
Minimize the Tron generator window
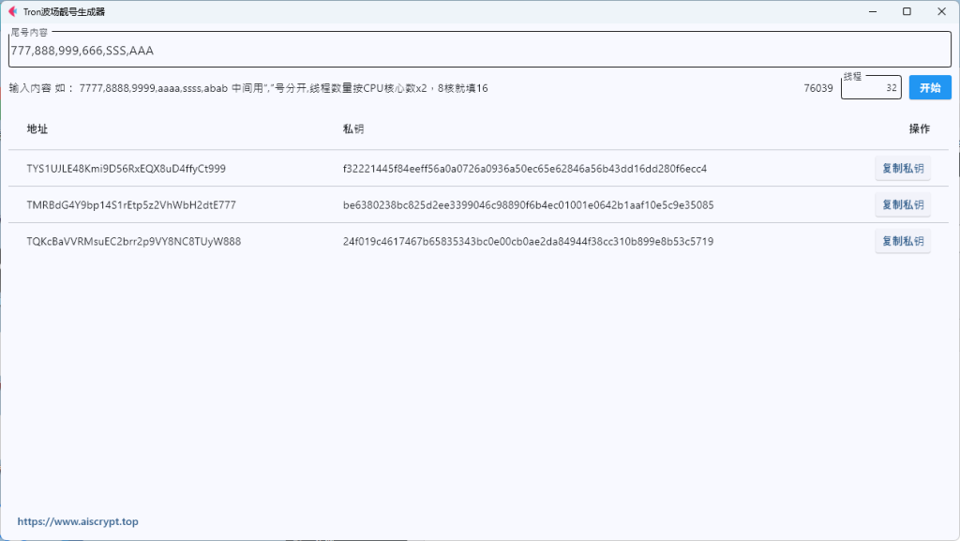pos(873,11)
